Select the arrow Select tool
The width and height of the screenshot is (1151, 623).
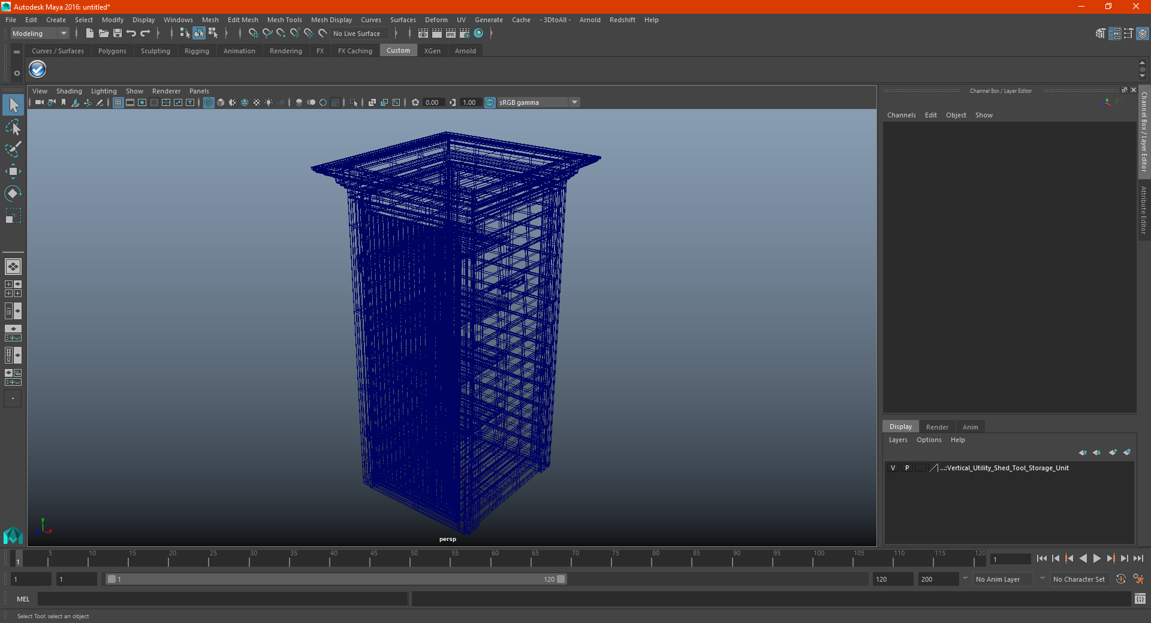[13, 105]
